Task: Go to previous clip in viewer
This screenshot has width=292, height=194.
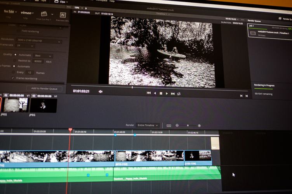Action: 247,96
